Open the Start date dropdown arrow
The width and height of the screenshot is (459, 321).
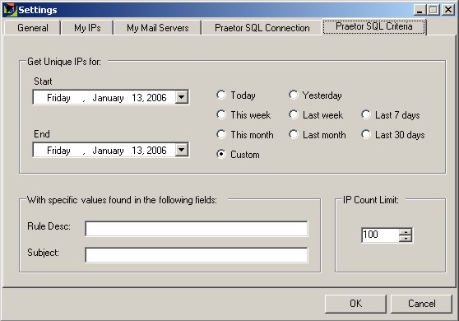182,97
